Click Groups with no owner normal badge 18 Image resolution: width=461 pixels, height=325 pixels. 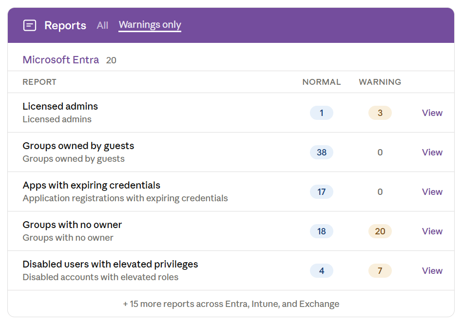[321, 231]
